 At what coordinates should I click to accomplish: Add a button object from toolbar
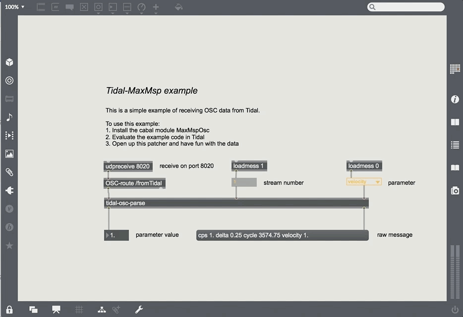pos(98,7)
